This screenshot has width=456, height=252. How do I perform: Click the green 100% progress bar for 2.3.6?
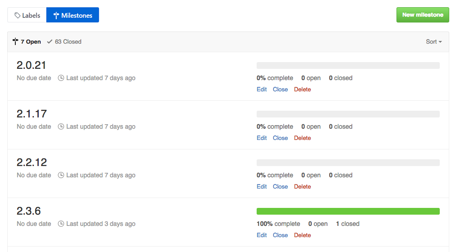coord(348,211)
